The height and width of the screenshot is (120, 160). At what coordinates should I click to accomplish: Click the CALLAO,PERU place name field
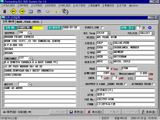tap(134, 43)
